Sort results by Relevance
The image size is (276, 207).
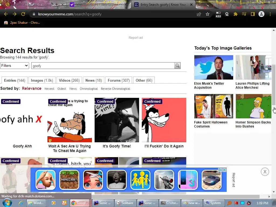[x=32, y=88]
